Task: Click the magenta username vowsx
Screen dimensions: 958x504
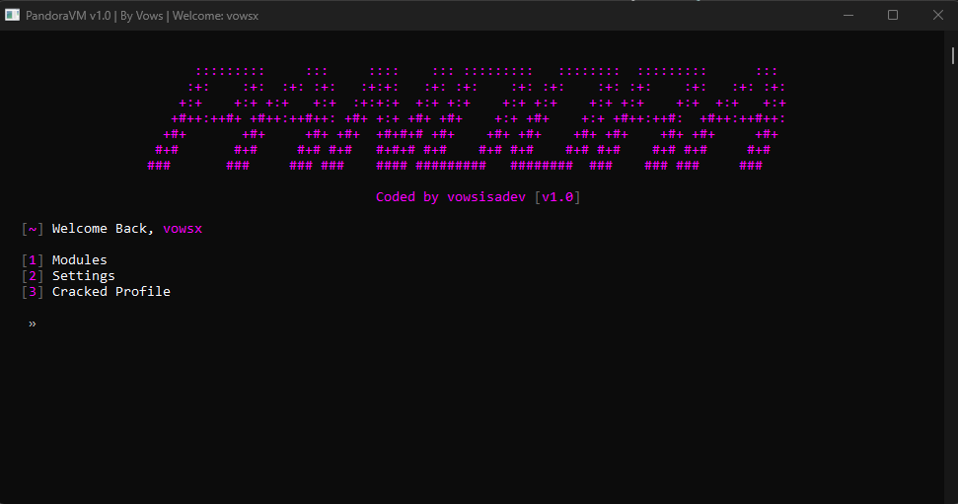Action: (x=183, y=229)
